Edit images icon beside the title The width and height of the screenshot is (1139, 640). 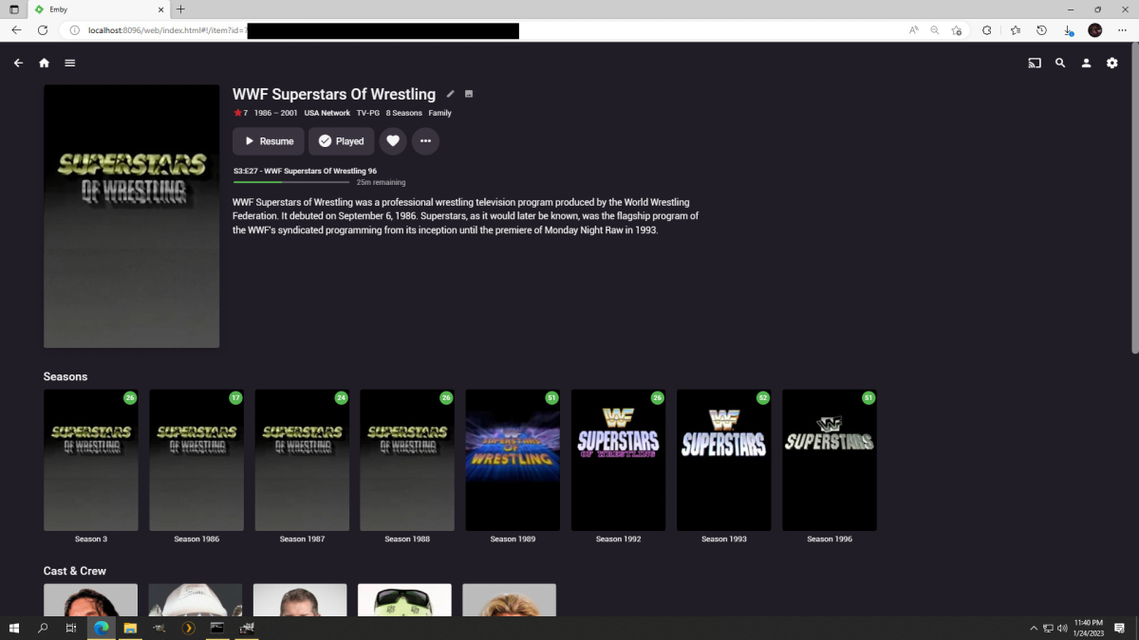tap(469, 94)
